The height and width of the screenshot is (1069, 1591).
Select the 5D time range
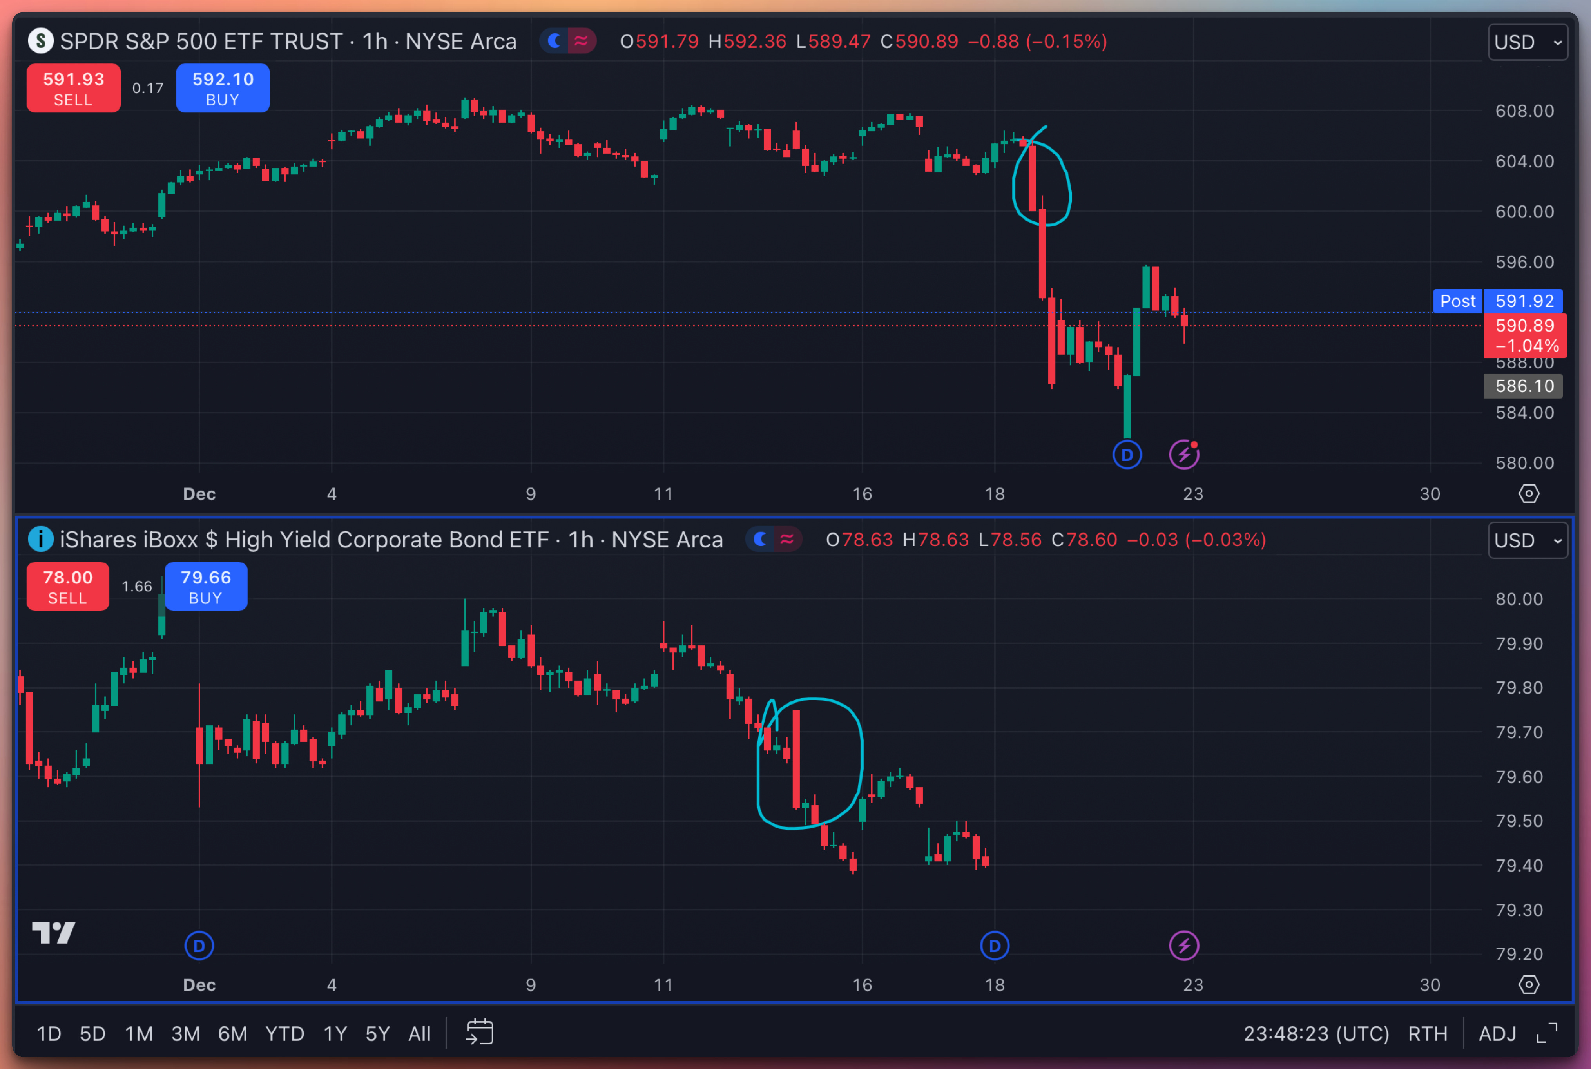pyautogui.click(x=93, y=1034)
